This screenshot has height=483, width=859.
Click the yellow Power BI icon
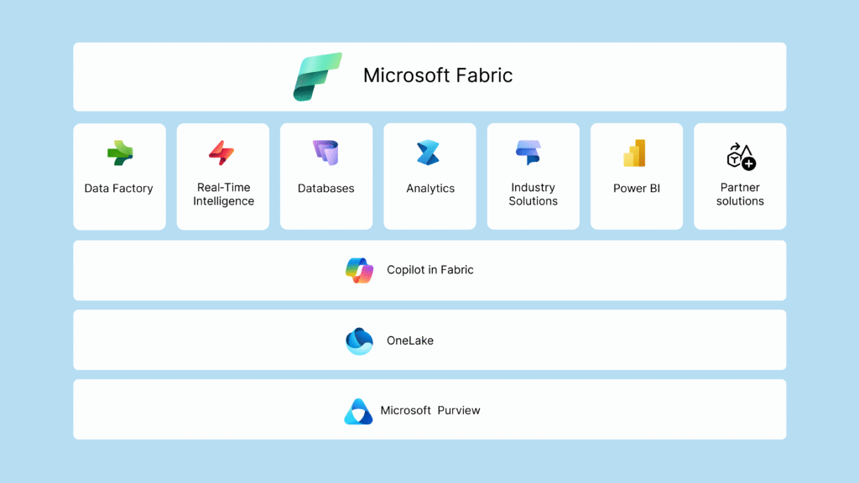coord(635,153)
